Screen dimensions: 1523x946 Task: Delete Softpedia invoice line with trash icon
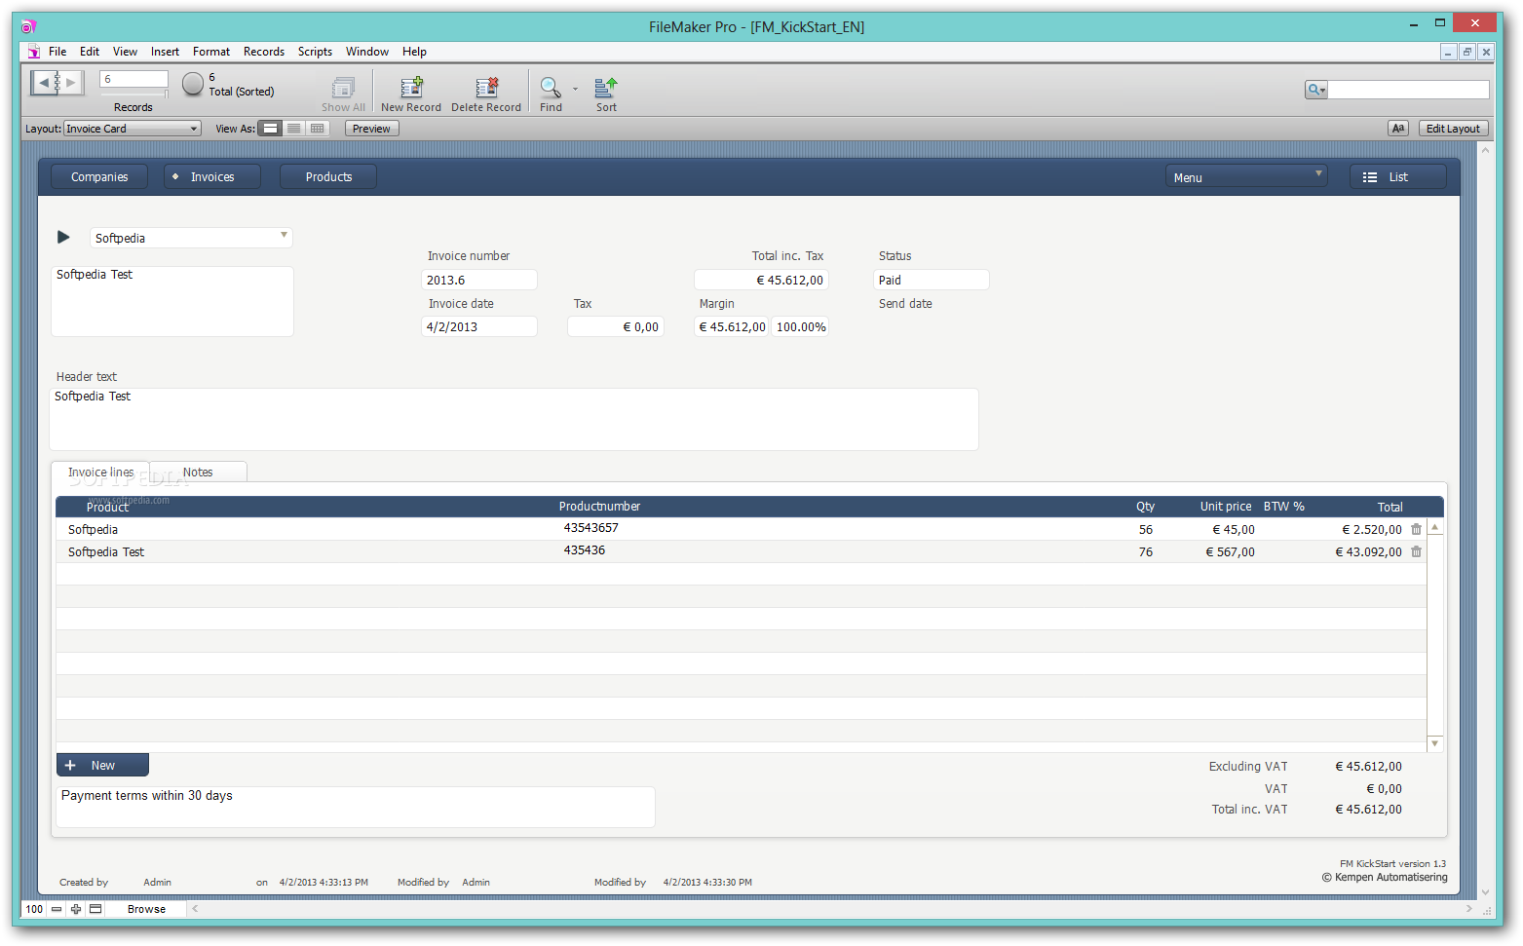1416,529
